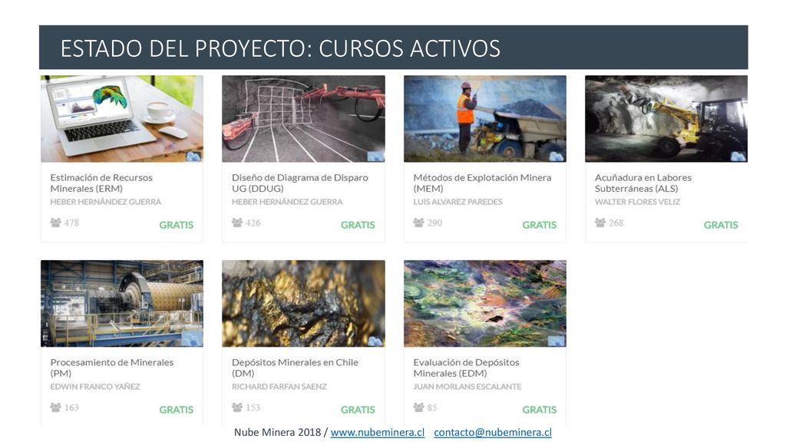The height and width of the screenshot is (442, 786).
Task: Click the GRATIS label on the ALS card
Action: 721,225
